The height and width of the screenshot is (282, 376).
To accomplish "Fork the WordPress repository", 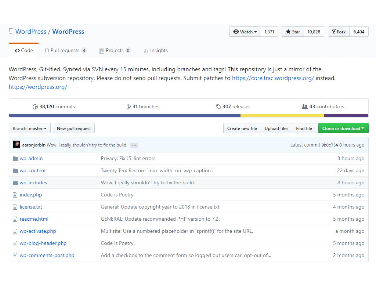I will point(339,32).
